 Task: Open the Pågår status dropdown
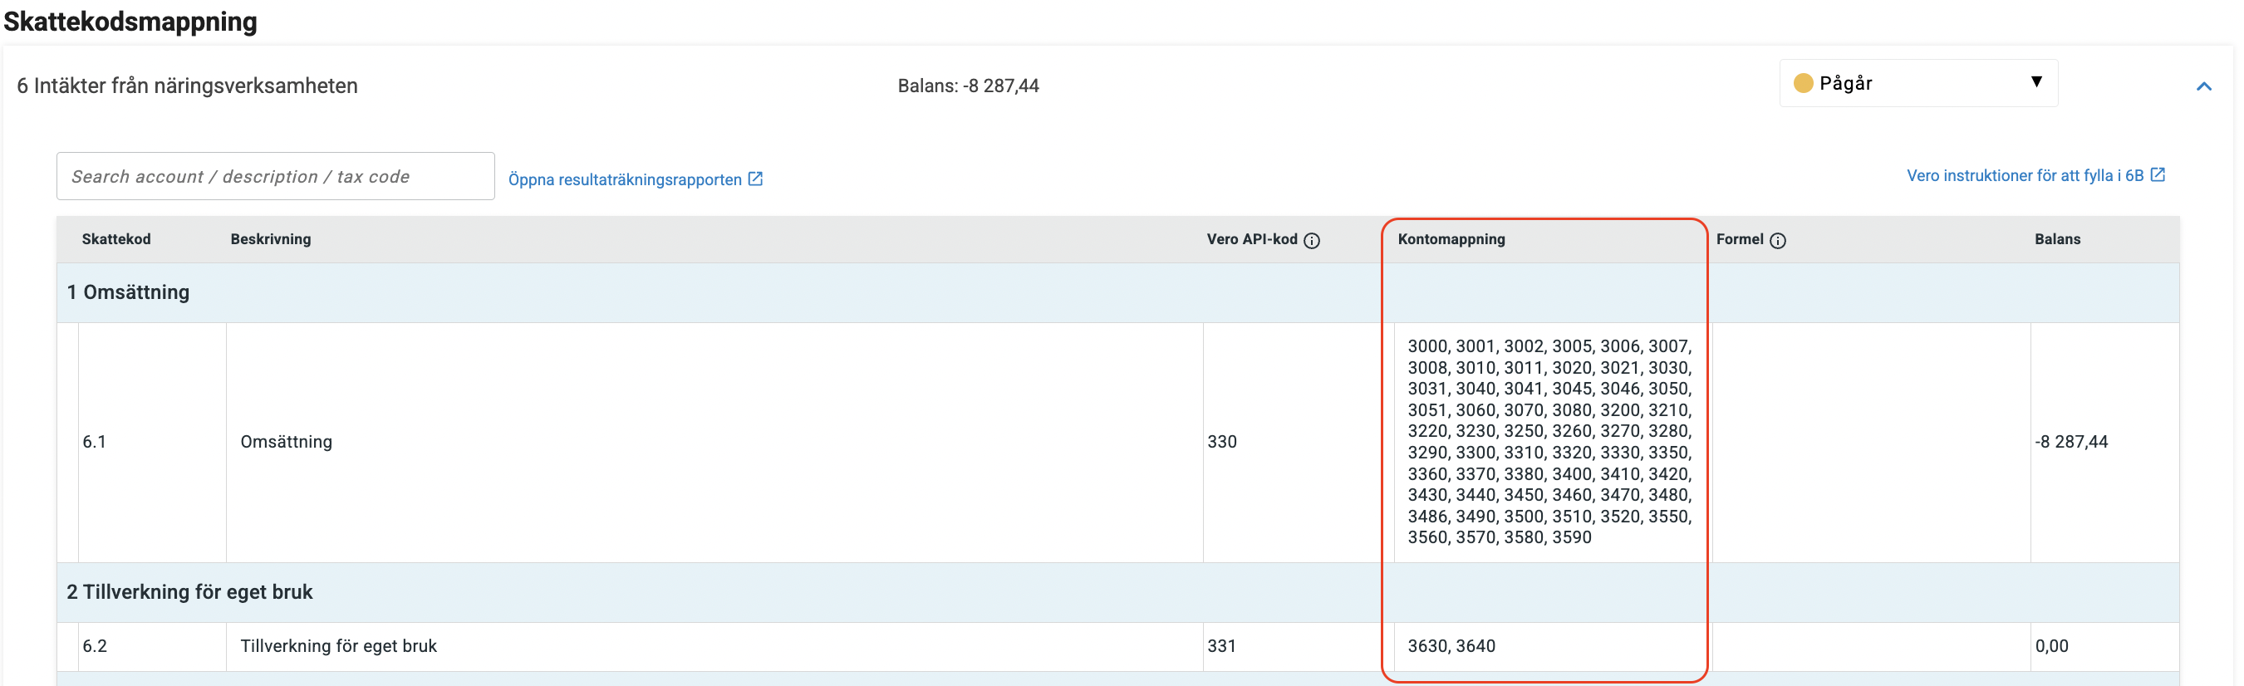(1917, 83)
